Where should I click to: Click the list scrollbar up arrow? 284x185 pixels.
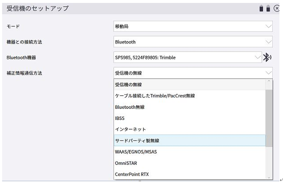pos(269,81)
